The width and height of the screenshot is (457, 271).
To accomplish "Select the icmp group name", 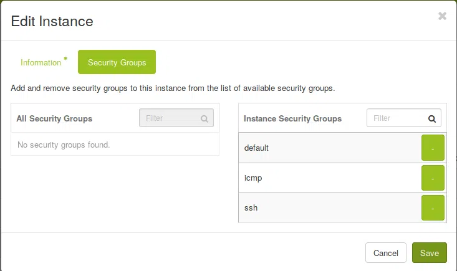I will pyautogui.click(x=253, y=178).
